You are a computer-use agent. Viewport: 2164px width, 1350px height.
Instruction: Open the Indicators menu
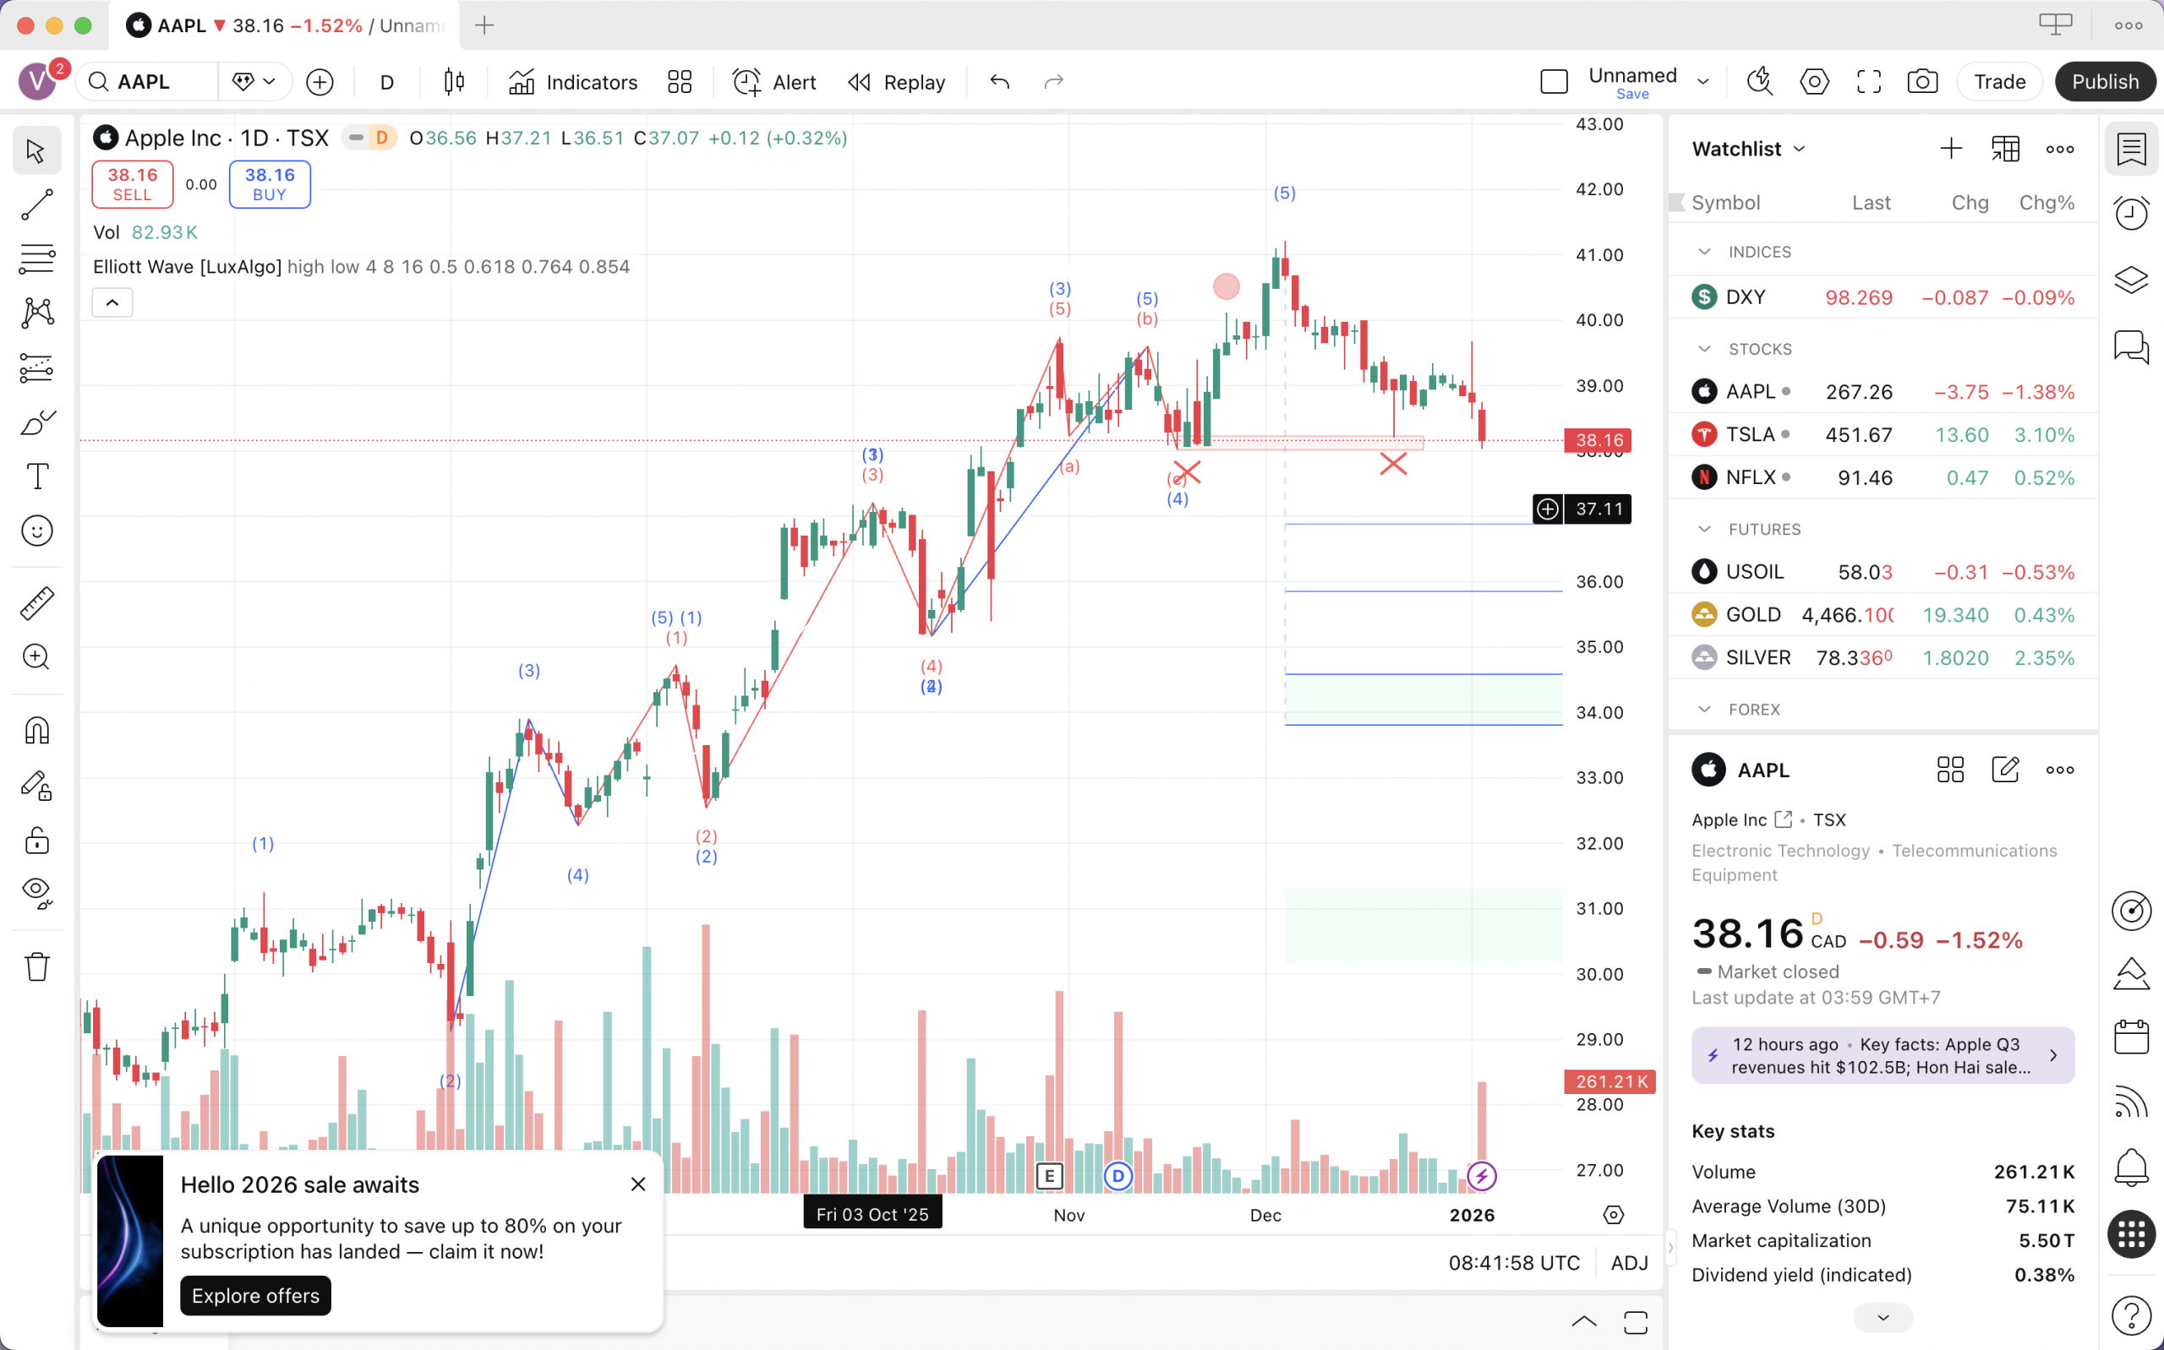pyautogui.click(x=572, y=81)
